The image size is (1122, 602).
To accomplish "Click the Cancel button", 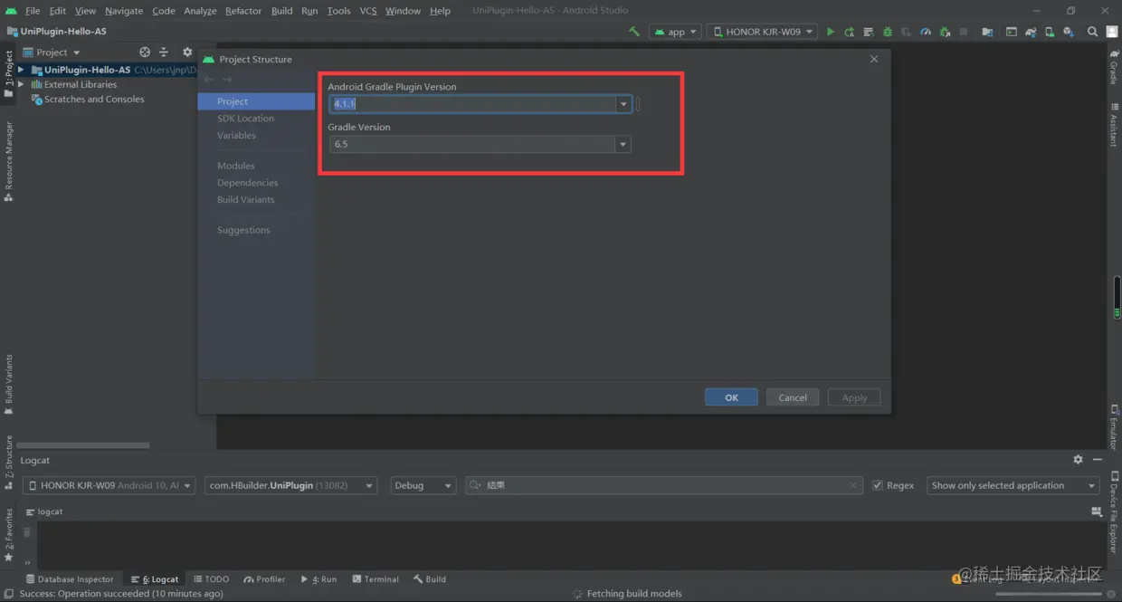I will pos(793,397).
